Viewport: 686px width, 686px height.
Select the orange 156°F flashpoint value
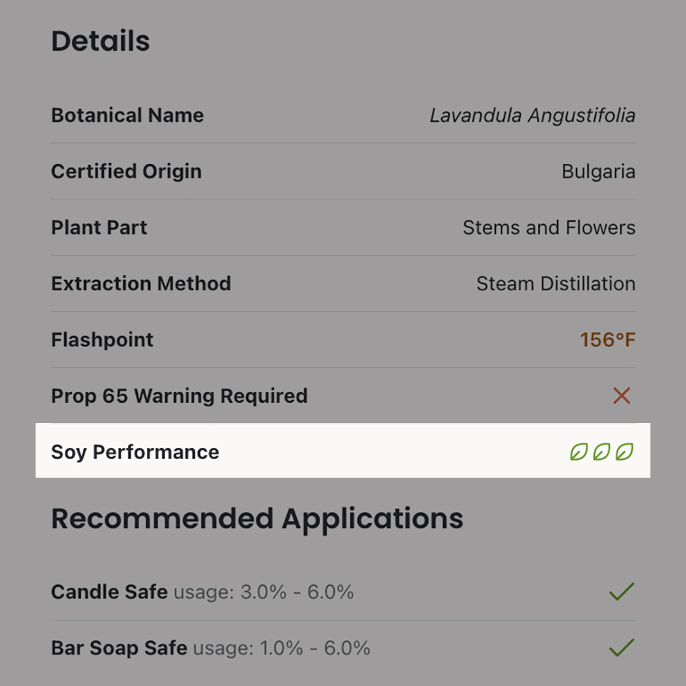pos(609,339)
